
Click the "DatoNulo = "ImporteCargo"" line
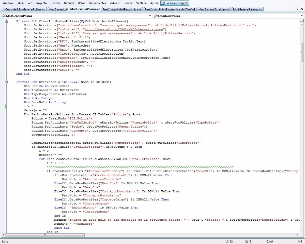click(x=86, y=204)
